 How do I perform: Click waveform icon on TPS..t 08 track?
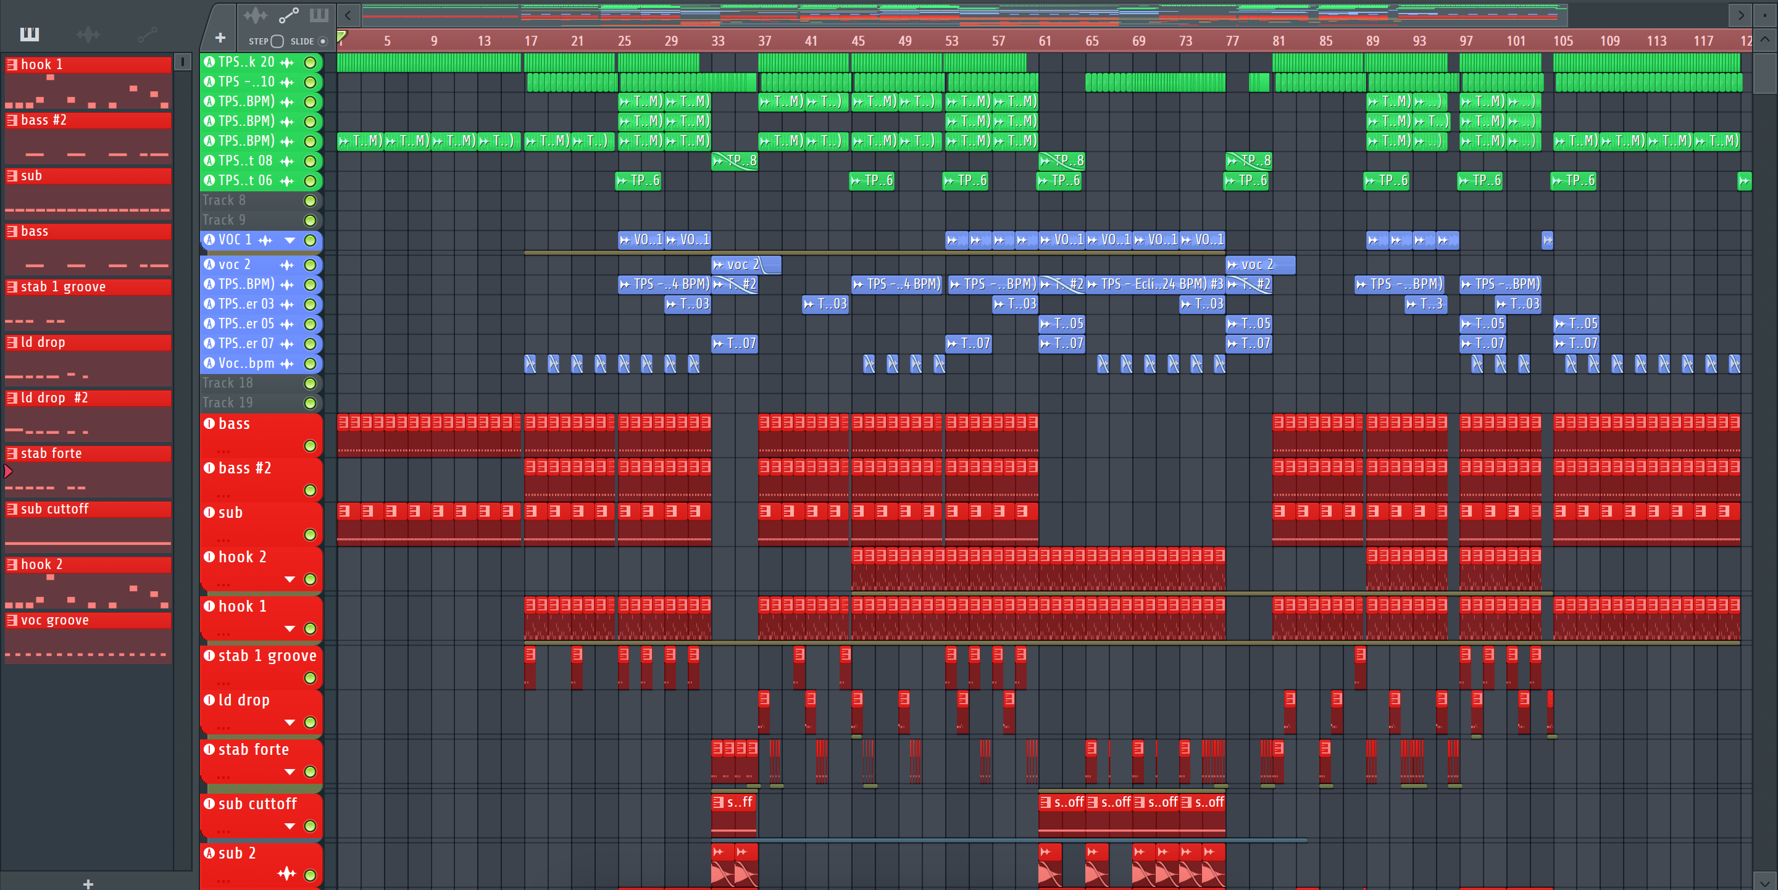click(x=286, y=162)
